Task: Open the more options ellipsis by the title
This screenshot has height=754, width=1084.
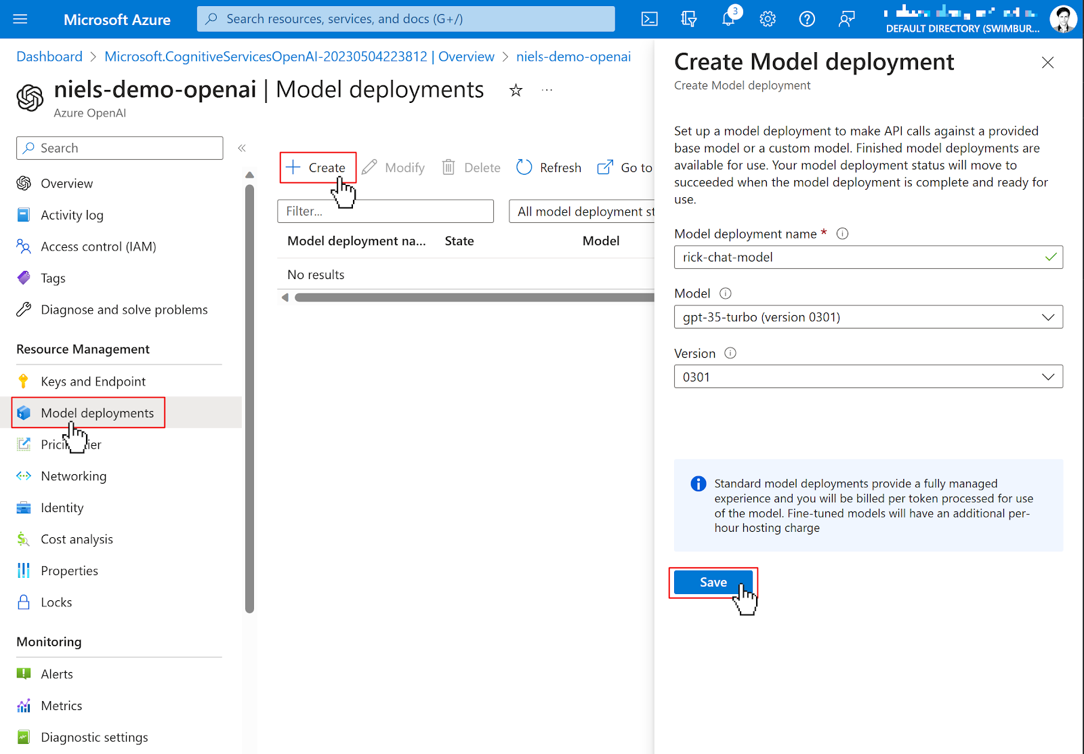Action: [547, 90]
